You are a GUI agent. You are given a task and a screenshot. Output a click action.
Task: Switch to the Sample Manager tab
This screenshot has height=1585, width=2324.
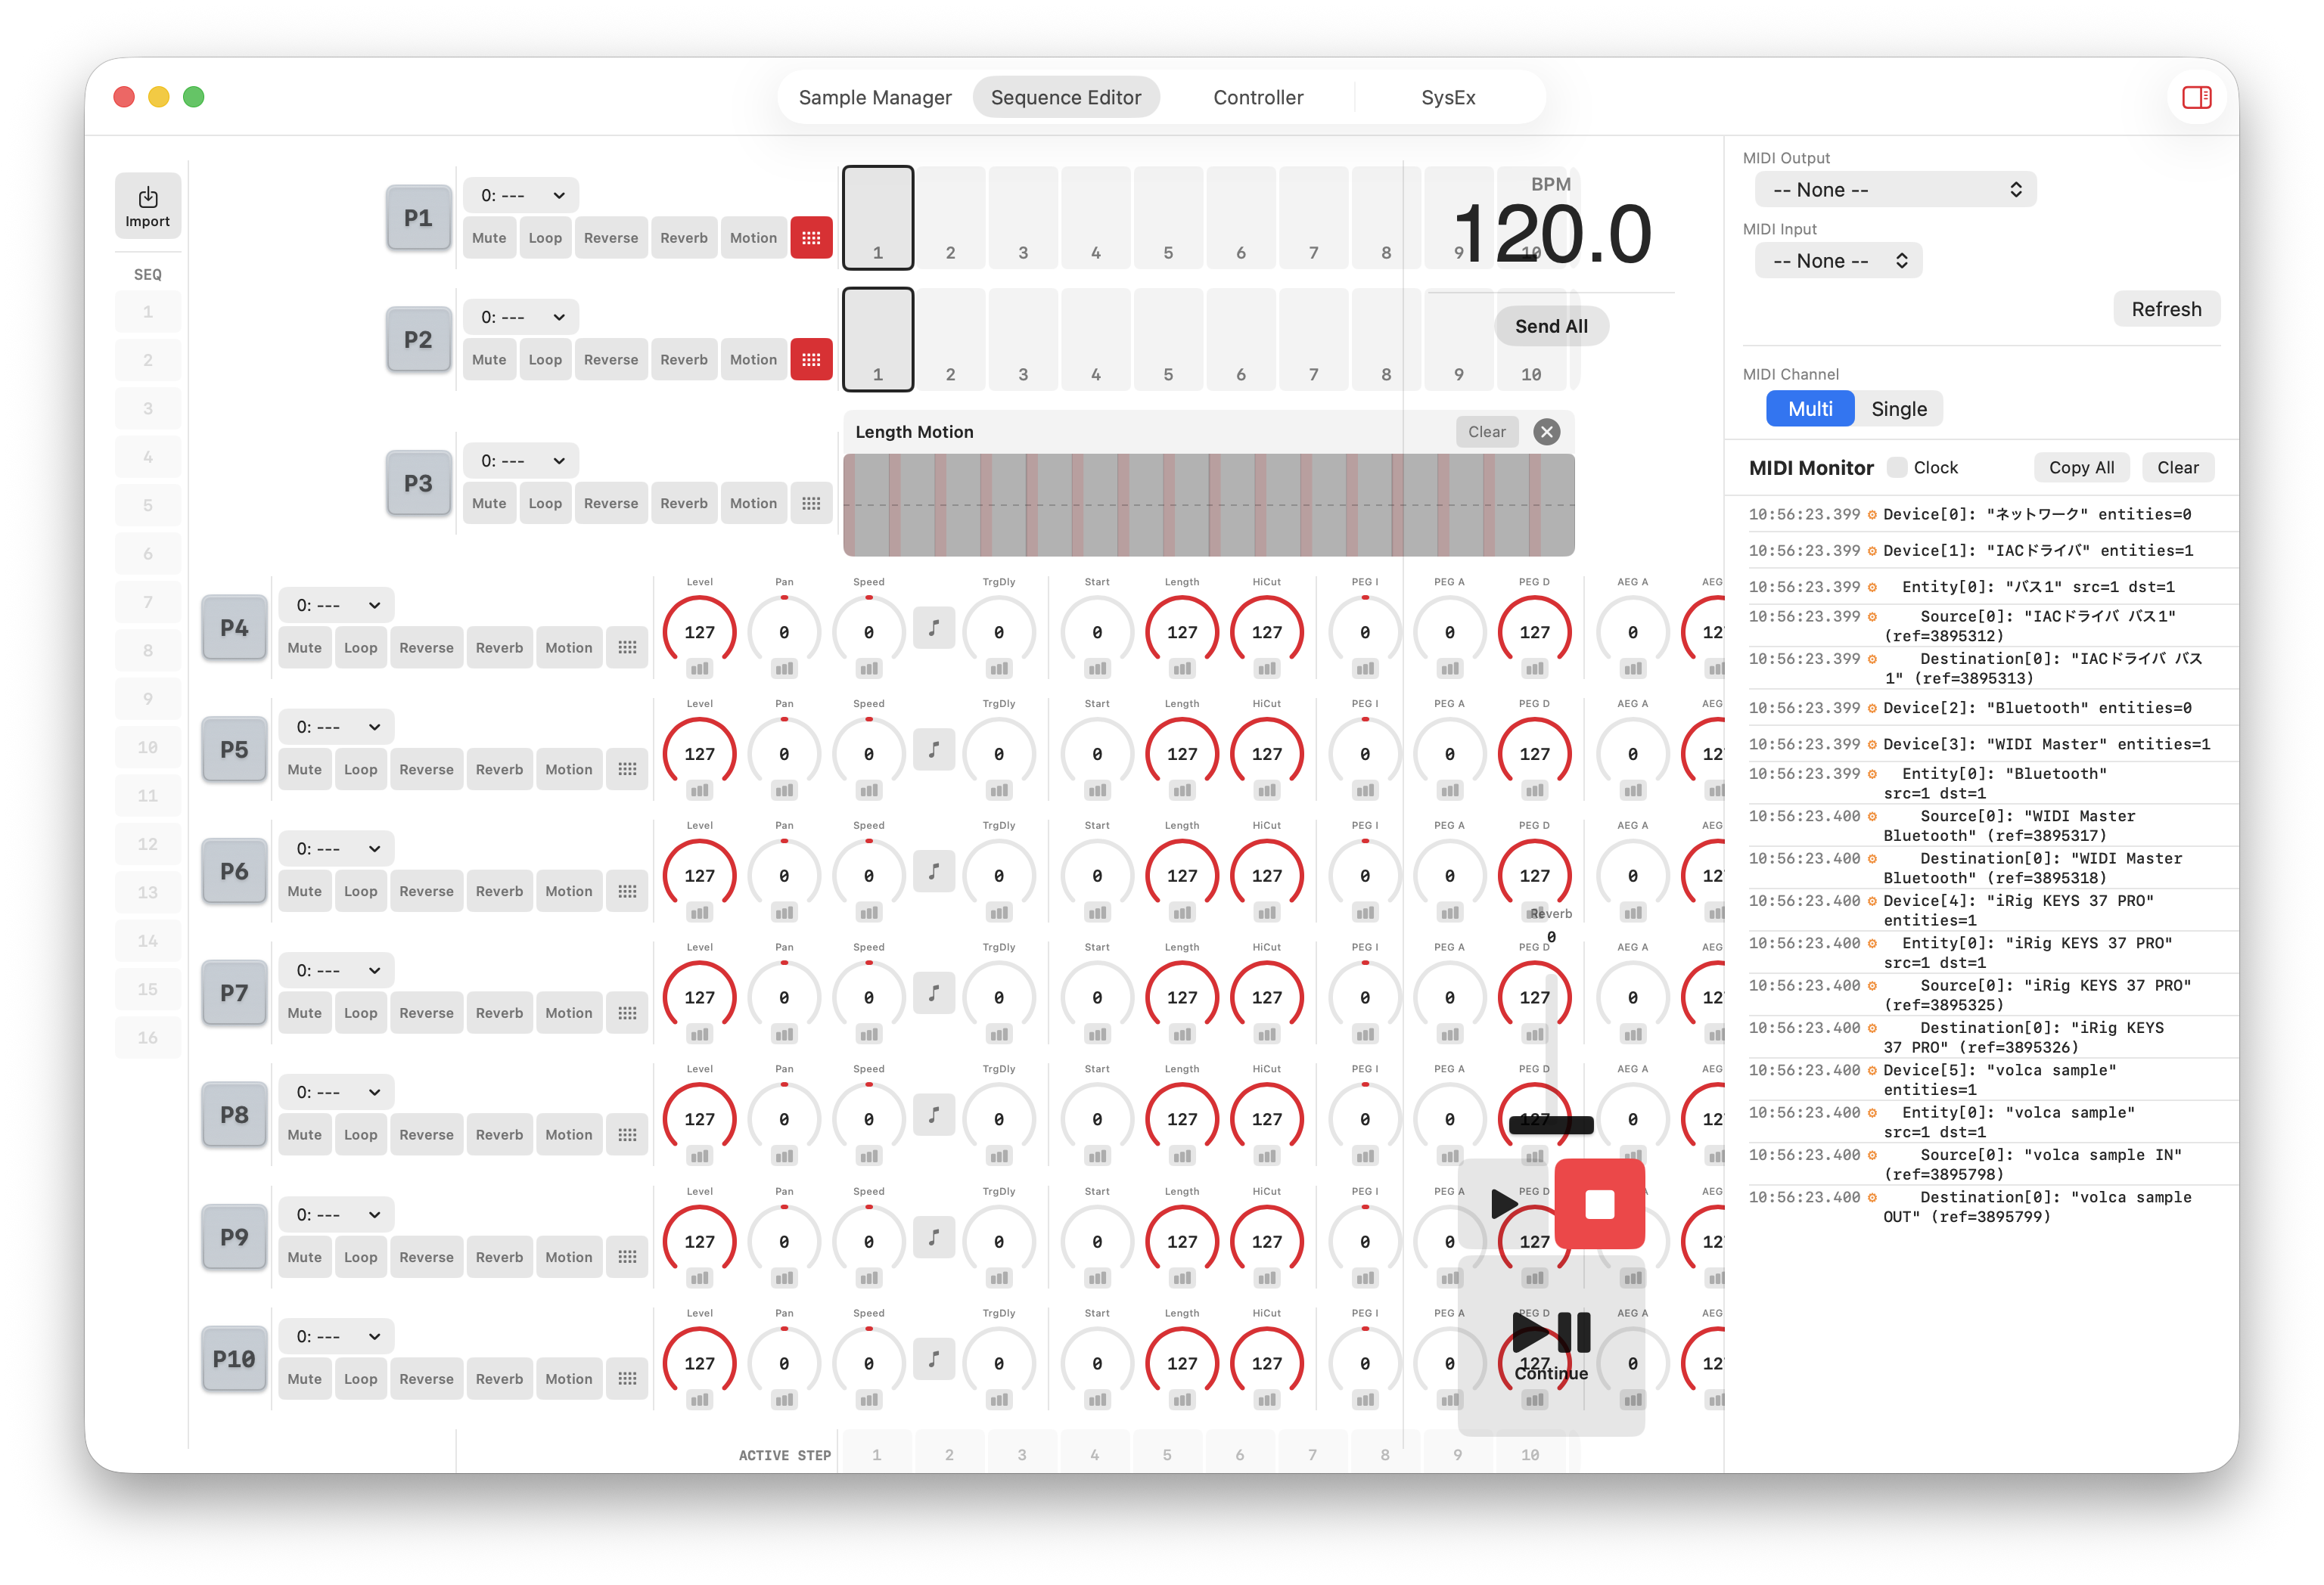coord(874,98)
